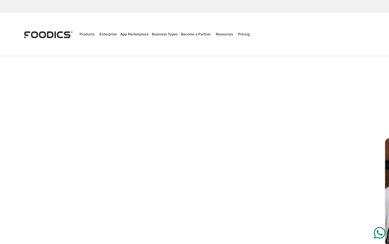The image size is (389, 244).
Task: Click the grey banner strip at the top
Action: [194, 6]
